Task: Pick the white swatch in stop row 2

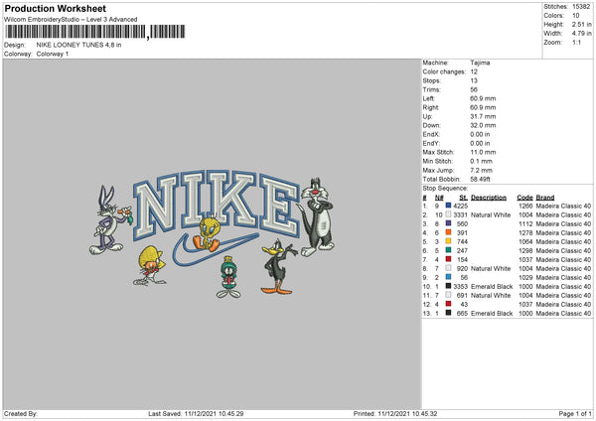Action: coord(449,214)
